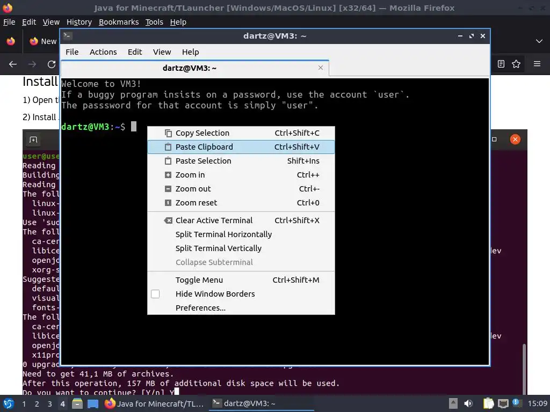
Task: Click the terminal window title bar icon
Action: tap(68, 35)
